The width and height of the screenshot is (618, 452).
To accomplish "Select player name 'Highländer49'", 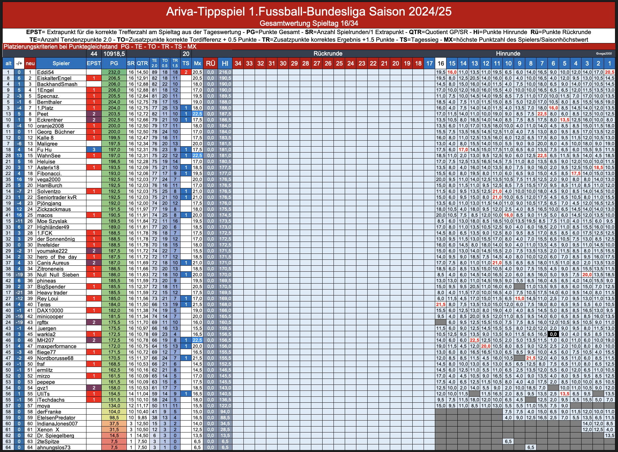I will [53, 227].
